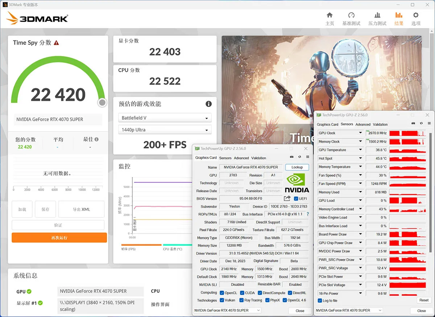Open hamburger menu in GPU-Z Graphics Card window
Screen dimensions: 435x317
307,157
